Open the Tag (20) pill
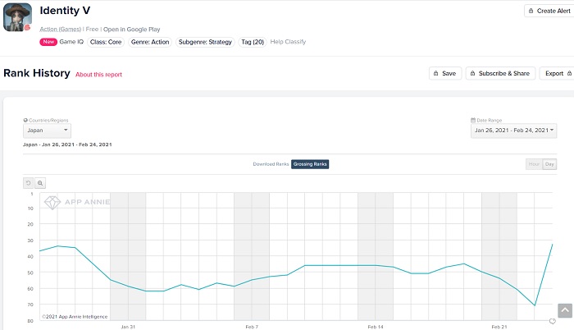The width and height of the screenshot is (574, 330). pyautogui.click(x=253, y=42)
